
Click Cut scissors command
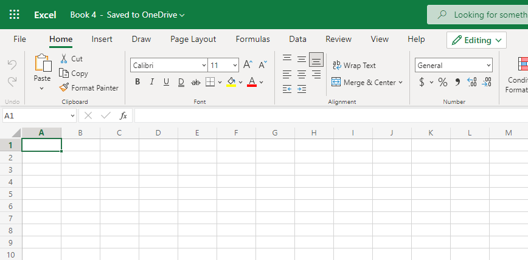[71, 58]
